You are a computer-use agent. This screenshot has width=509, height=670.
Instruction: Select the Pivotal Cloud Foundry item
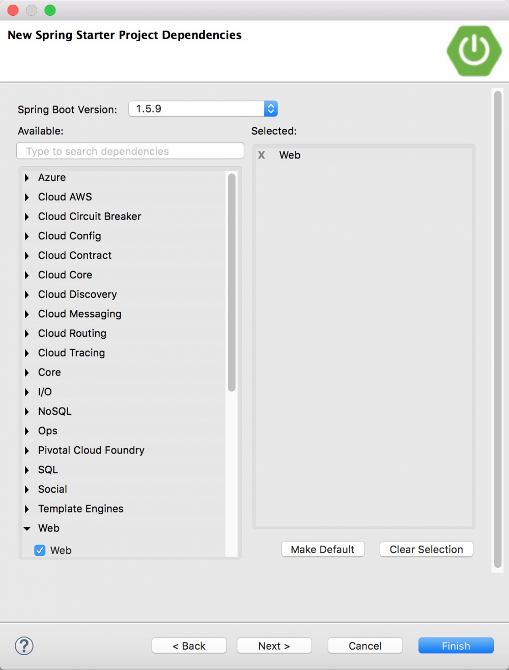[x=91, y=450]
